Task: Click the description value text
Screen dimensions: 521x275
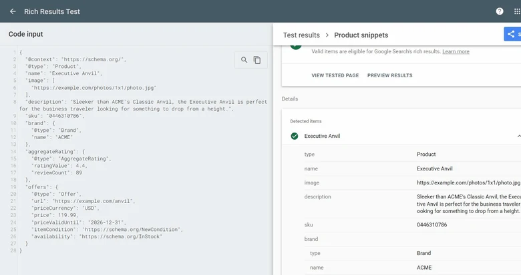Action: (468, 204)
